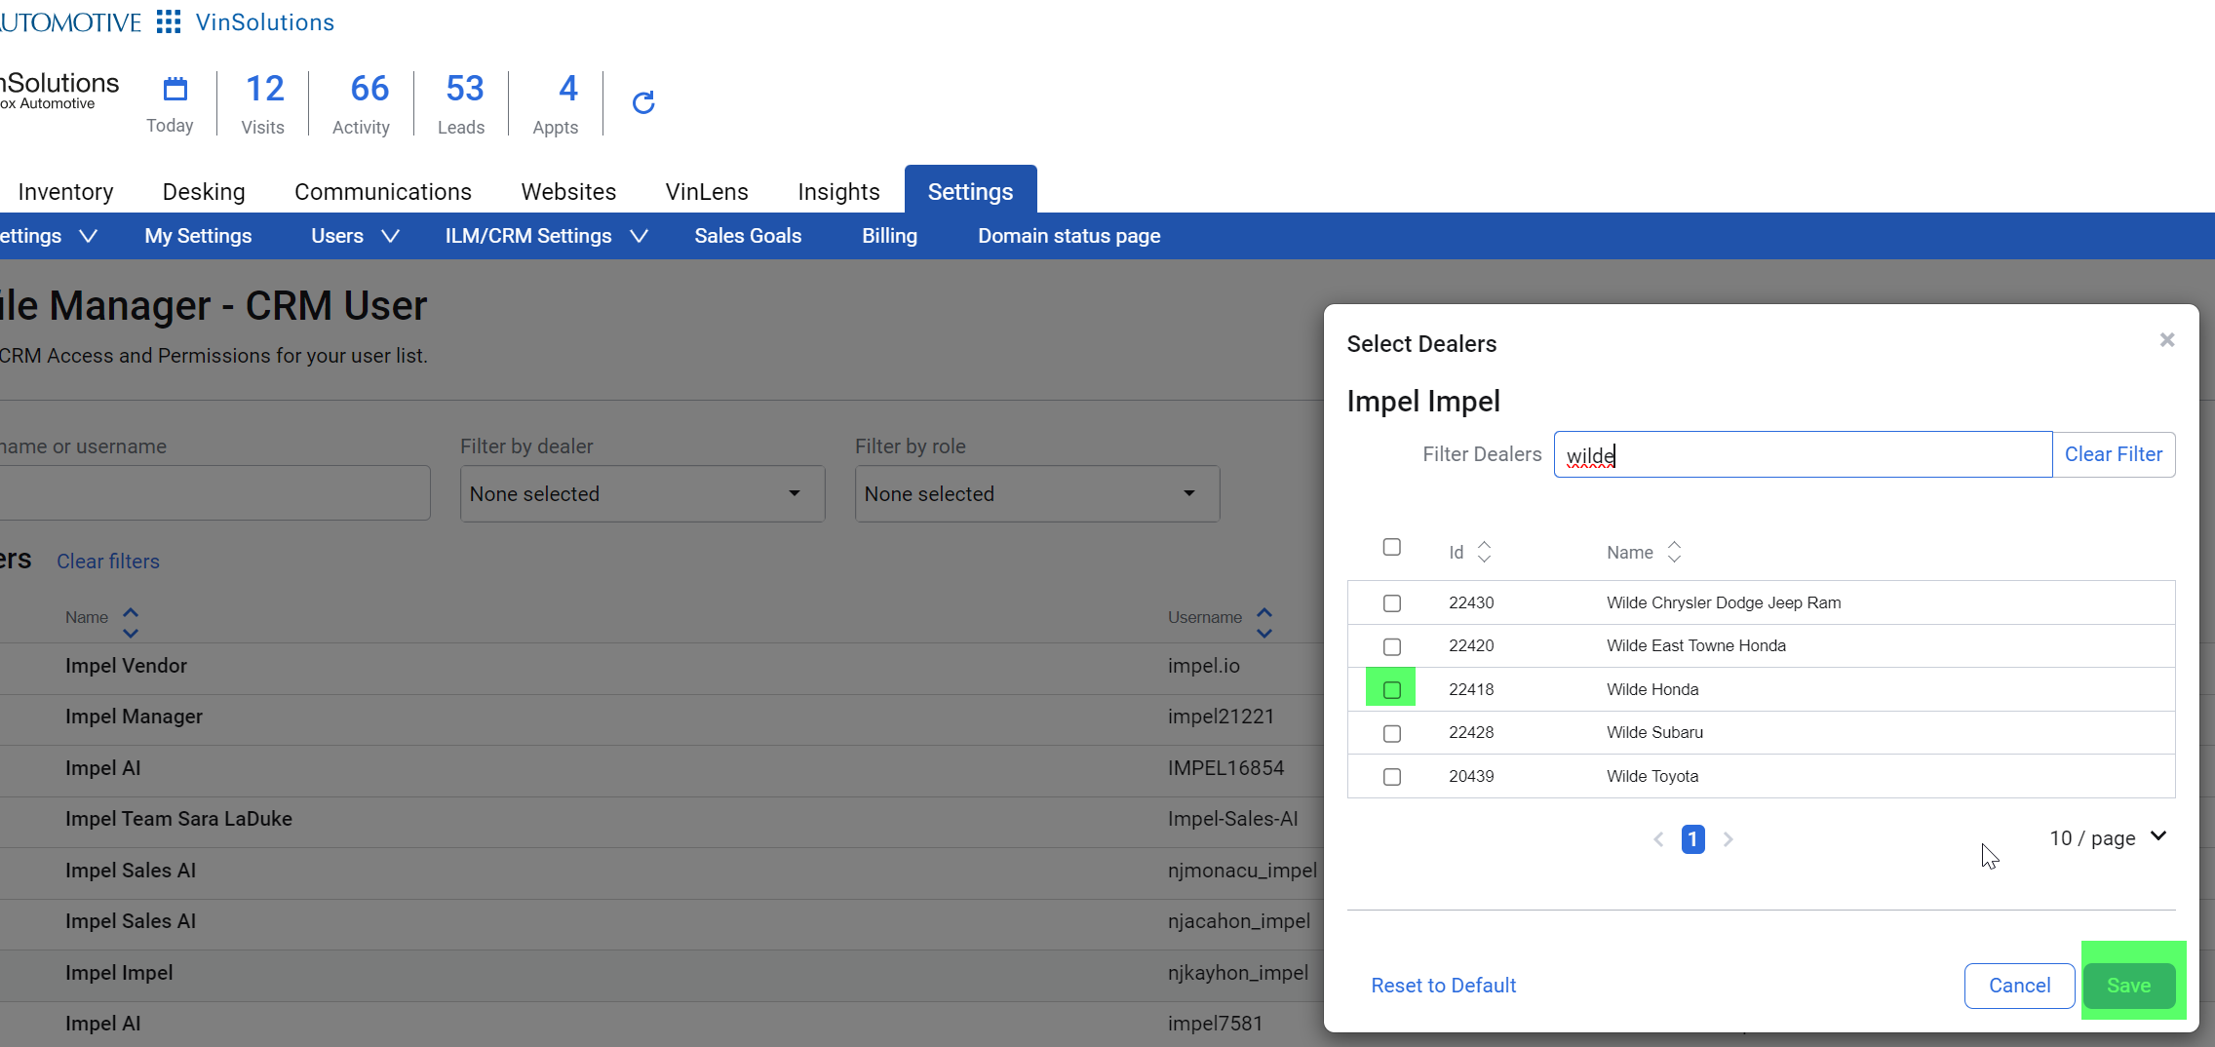This screenshot has width=2215, height=1047.
Task: Sort user list by Name arrows
Action: click(x=131, y=622)
